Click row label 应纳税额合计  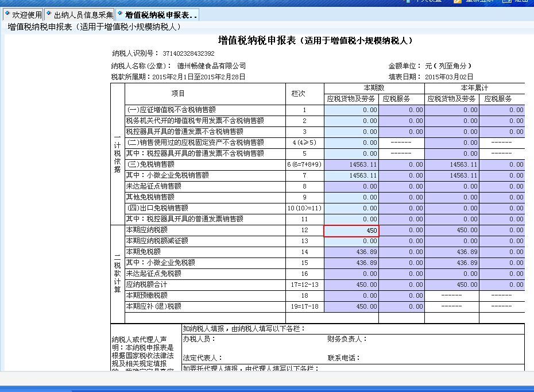(x=147, y=285)
